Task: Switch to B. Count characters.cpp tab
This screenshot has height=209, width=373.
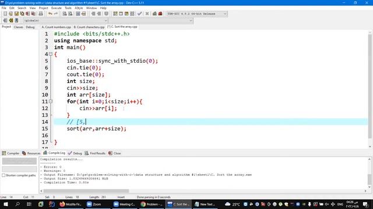Action: click(x=89, y=27)
